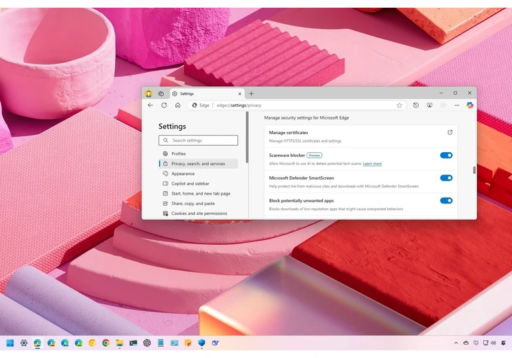
Task: Open the Windows Start menu
Action: click(10, 343)
